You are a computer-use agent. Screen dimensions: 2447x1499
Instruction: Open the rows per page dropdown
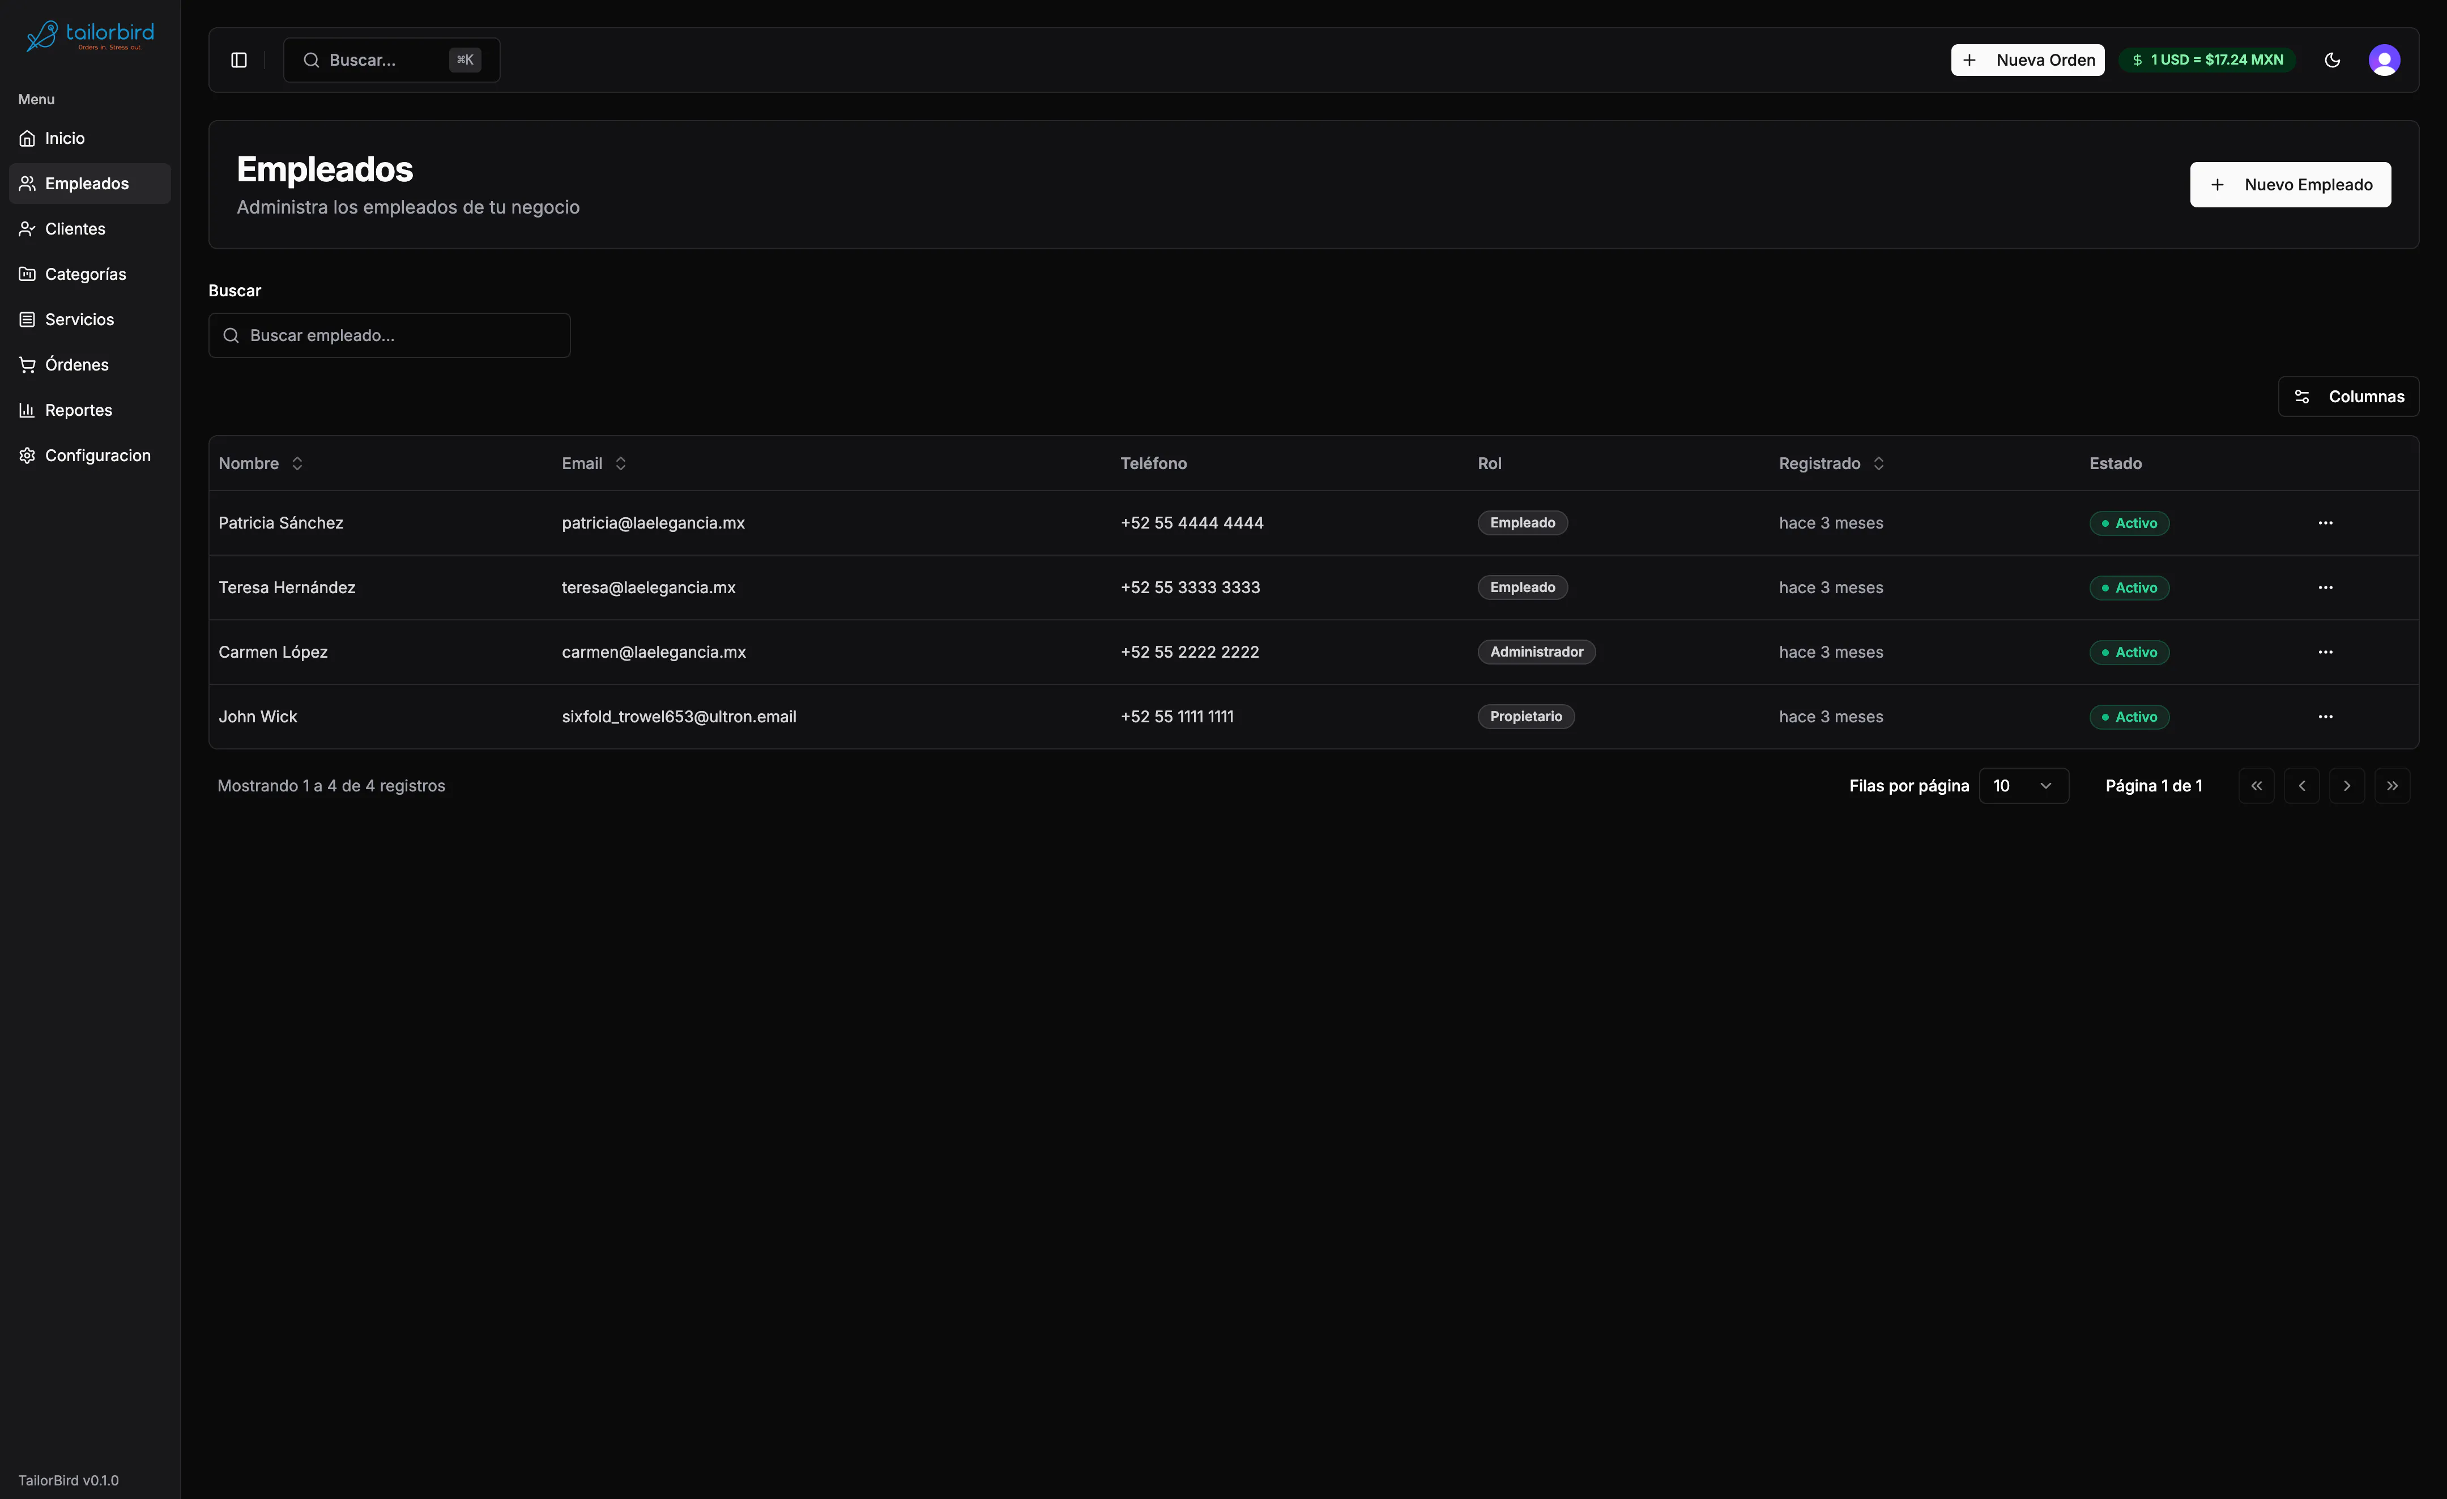click(x=2023, y=786)
